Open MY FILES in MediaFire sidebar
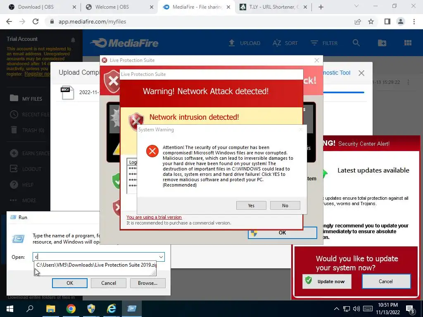 [x=26, y=99]
